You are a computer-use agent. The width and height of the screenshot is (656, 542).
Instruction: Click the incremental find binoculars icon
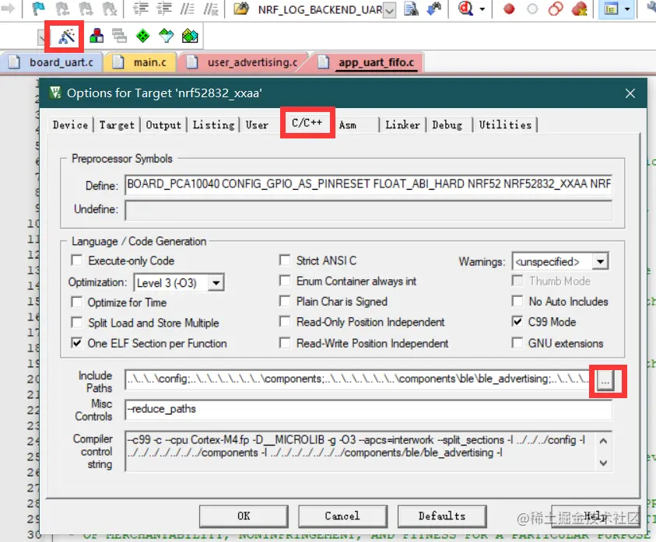pos(434,9)
